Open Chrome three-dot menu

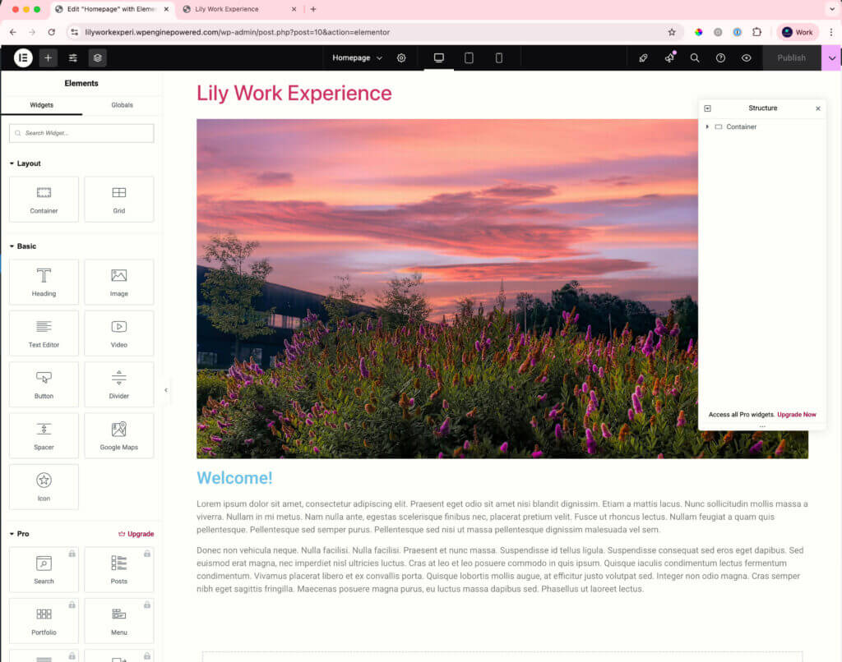pyautogui.click(x=831, y=32)
